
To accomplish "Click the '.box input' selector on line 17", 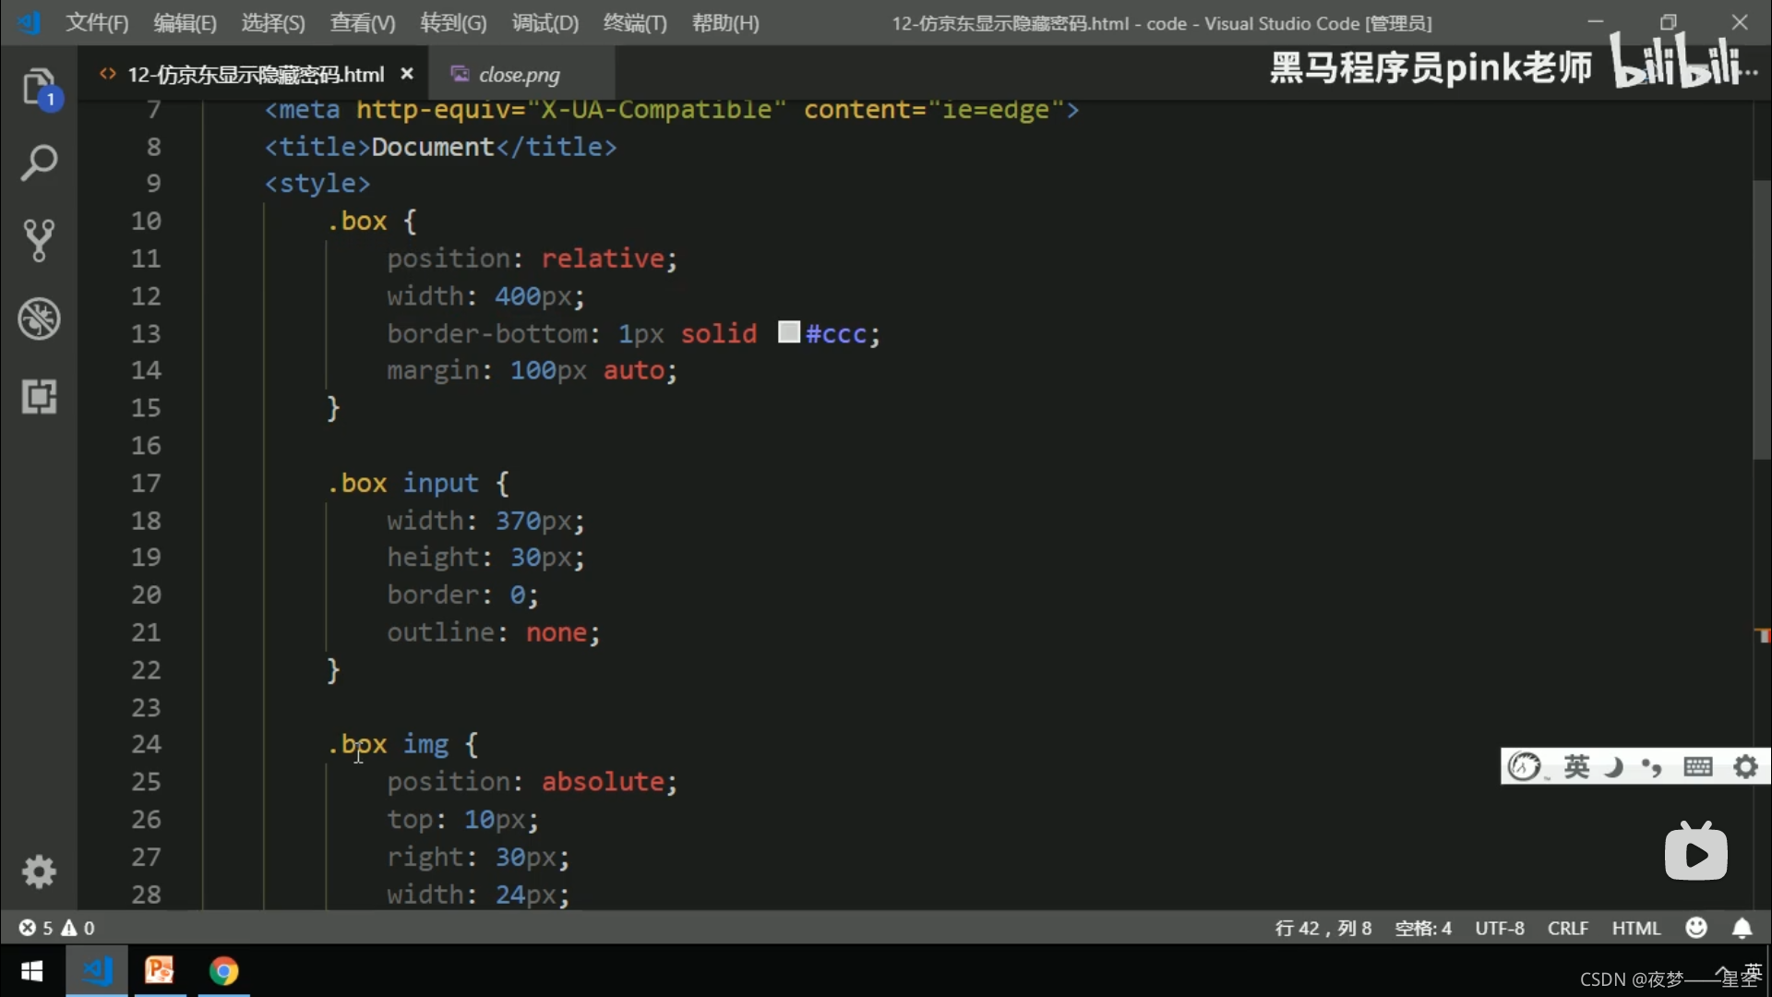I will (402, 483).
